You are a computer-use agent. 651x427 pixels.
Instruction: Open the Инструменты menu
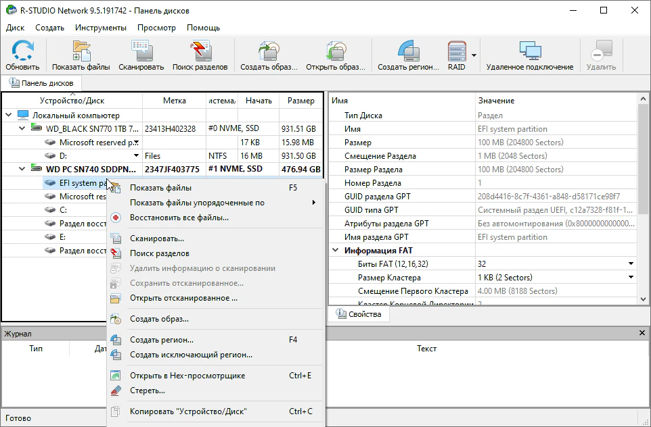pos(100,28)
